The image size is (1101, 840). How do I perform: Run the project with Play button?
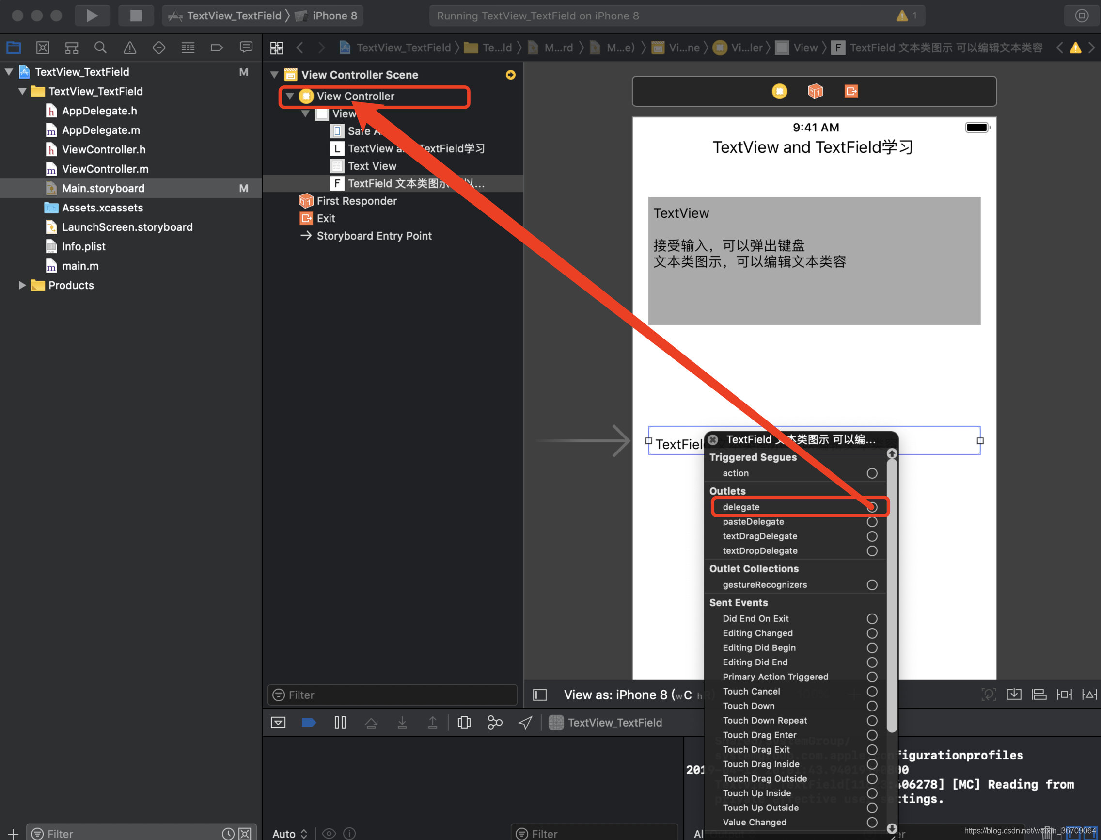[92, 16]
